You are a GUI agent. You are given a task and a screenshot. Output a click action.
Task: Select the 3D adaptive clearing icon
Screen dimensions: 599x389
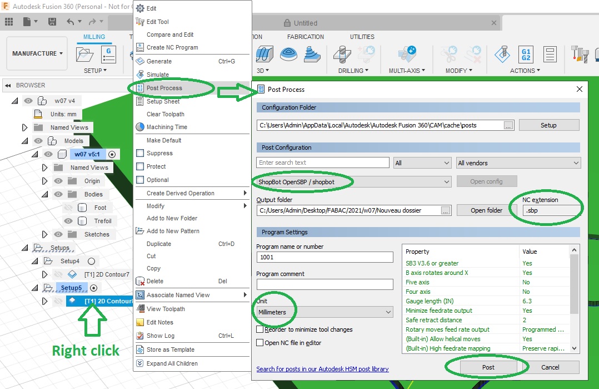(x=264, y=54)
